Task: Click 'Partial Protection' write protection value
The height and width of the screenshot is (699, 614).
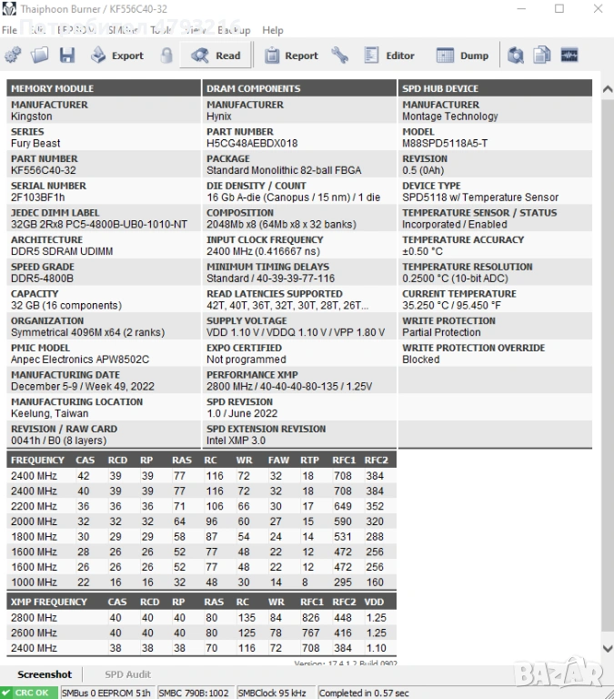Action: pyautogui.click(x=441, y=332)
